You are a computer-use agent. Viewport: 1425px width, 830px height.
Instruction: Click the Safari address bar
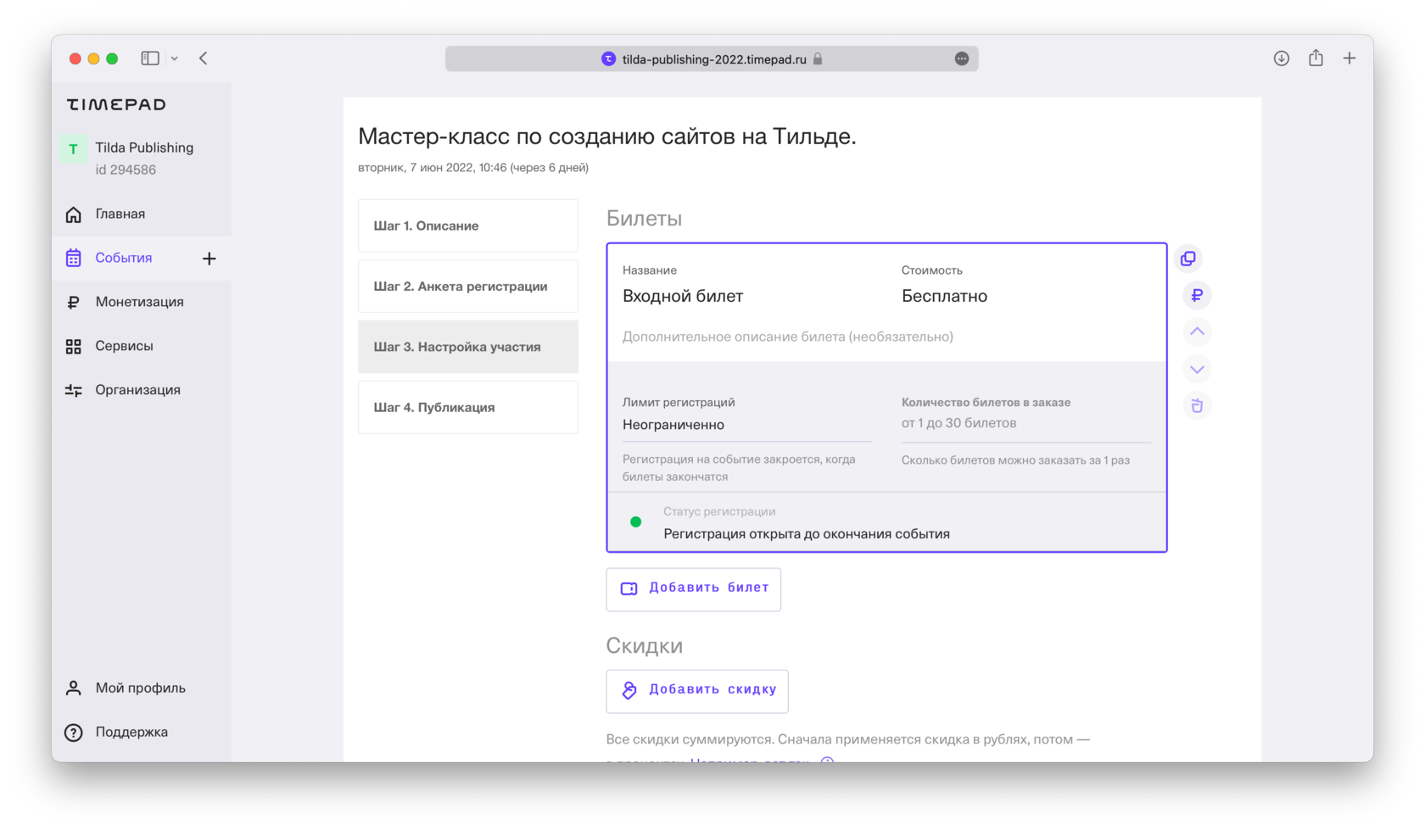[x=712, y=58]
